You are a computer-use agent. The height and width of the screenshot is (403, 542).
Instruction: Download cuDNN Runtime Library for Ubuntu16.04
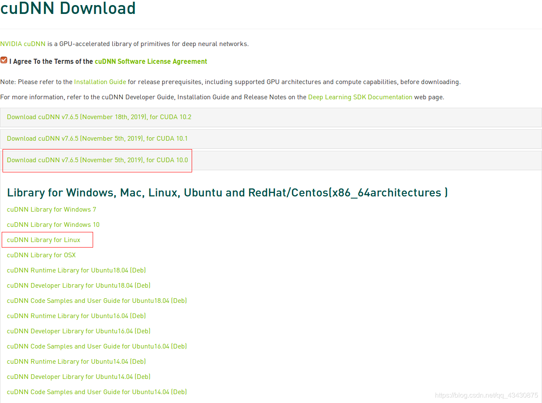click(76, 316)
